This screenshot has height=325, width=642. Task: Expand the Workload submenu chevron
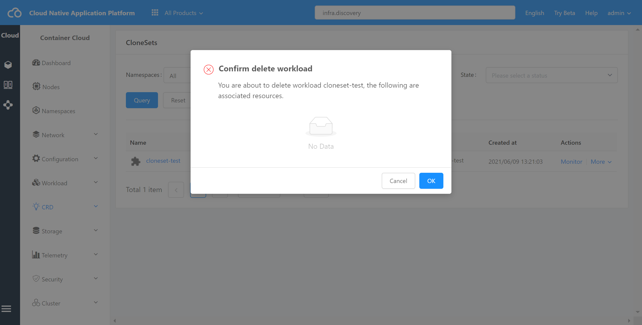(x=96, y=182)
